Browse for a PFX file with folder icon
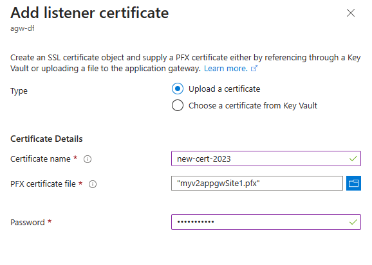 click(x=353, y=183)
